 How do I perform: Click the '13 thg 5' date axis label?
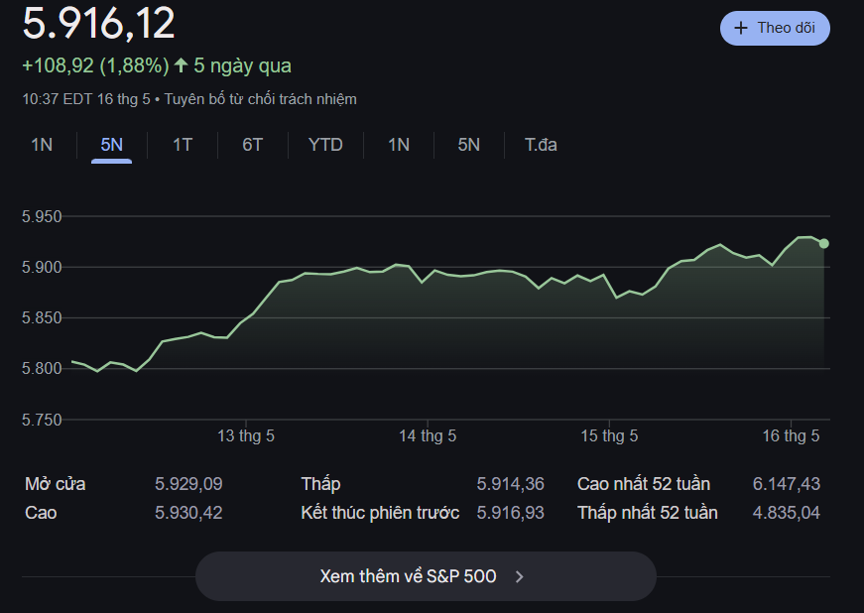(246, 436)
